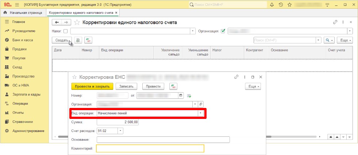Expand the Налог filter dropdown
The width and height of the screenshot is (358, 155).
tap(193, 31)
